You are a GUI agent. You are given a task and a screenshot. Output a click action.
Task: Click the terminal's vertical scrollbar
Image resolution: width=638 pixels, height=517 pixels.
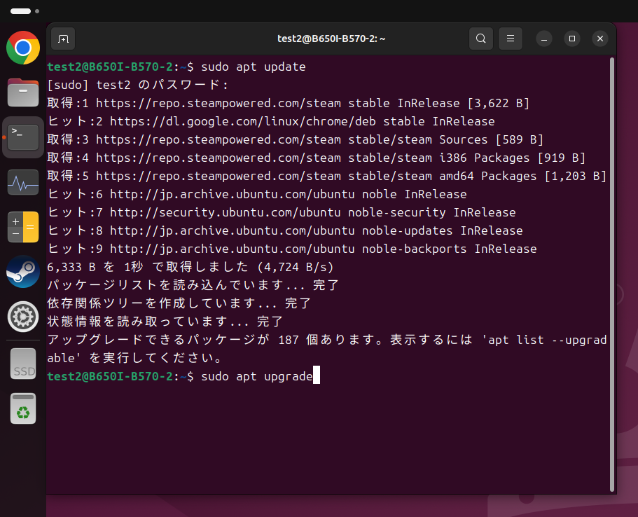(x=612, y=273)
